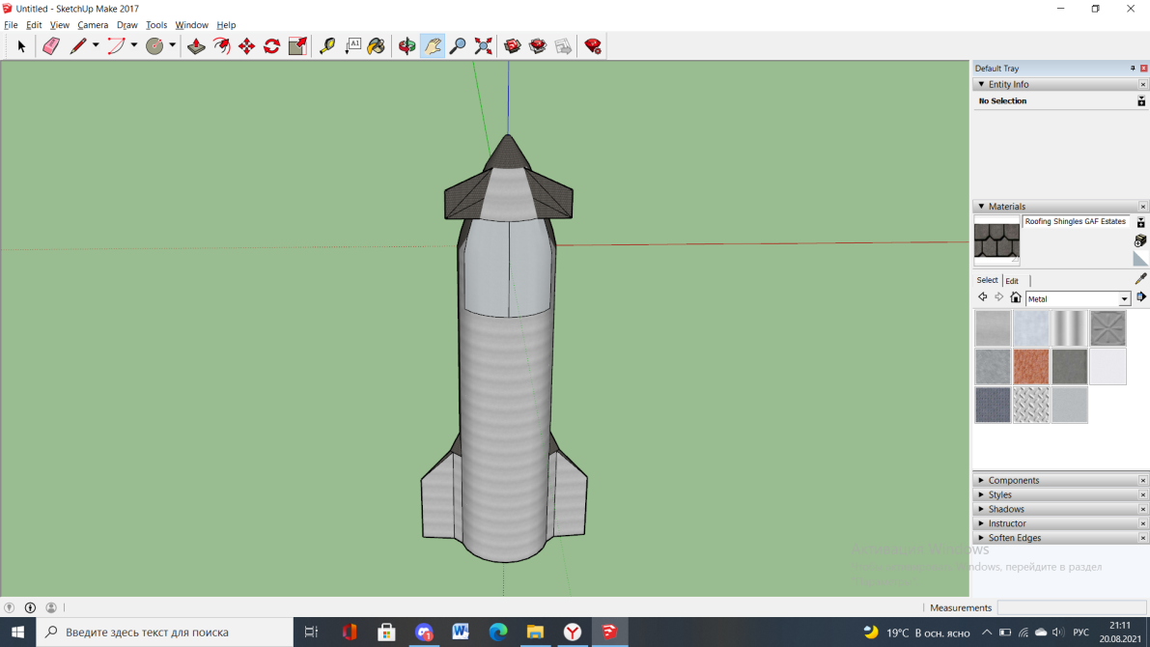Click the Measurements input box
Screen dimensions: 1150x647
click(x=1070, y=607)
